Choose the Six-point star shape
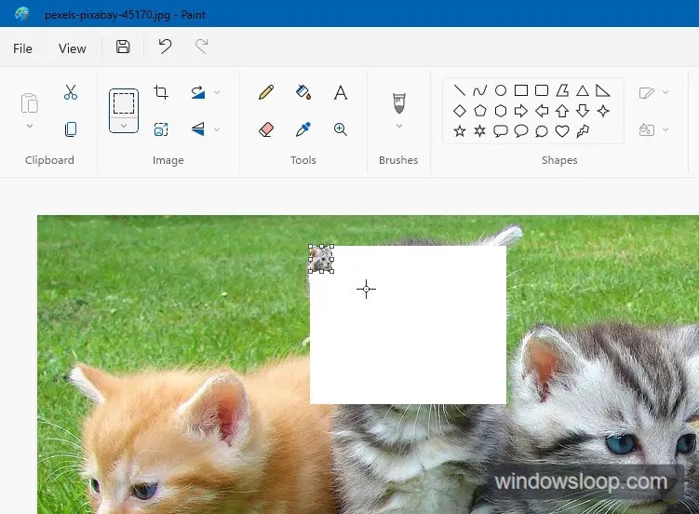Image resolution: width=699 pixels, height=514 pixels. (x=479, y=130)
